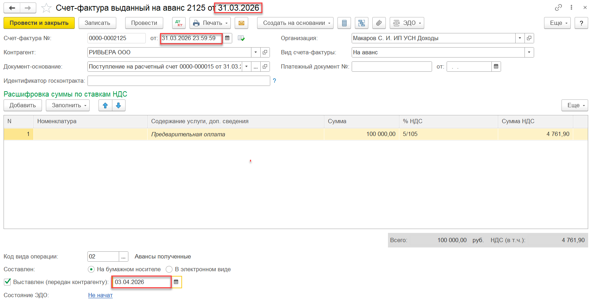The height and width of the screenshot is (300, 591).
Task: Expand the Вид счета-фактуры dropdown
Action: coord(529,52)
